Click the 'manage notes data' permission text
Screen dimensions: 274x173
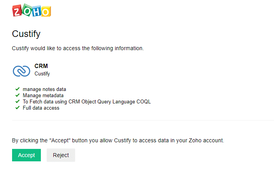tap(44, 89)
